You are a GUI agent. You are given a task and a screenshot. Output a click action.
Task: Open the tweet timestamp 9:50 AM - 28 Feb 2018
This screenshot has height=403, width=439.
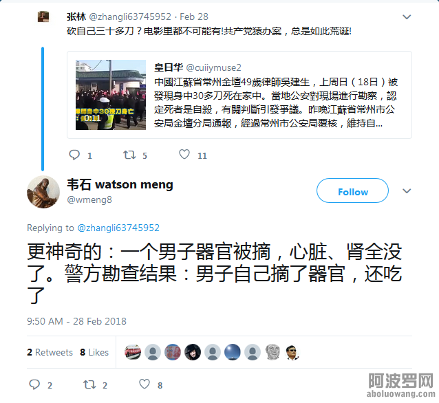point(76,321)
